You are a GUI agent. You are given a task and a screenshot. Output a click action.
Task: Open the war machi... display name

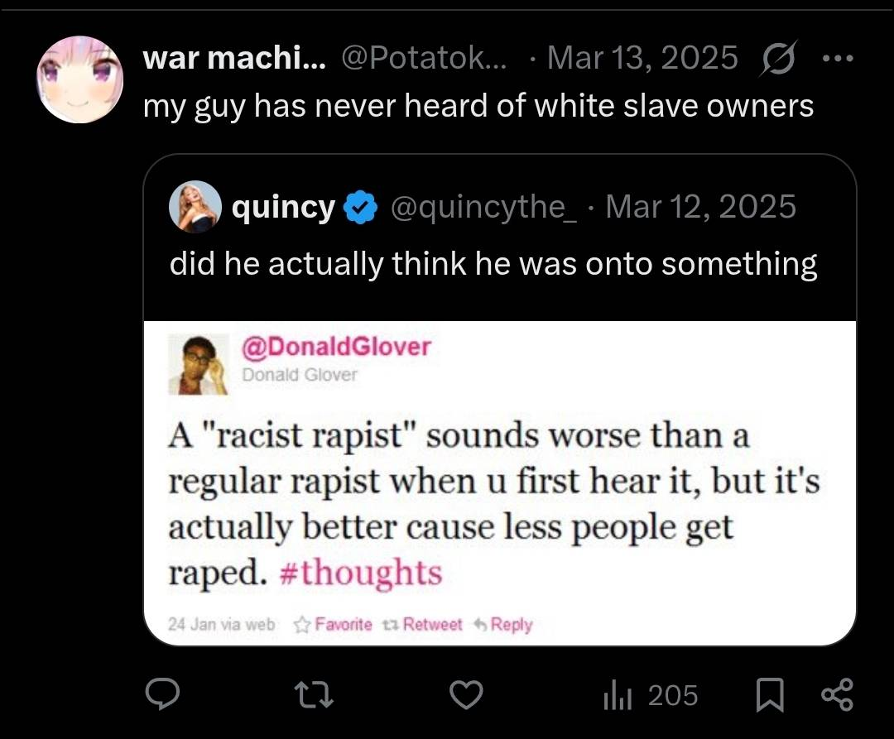pyautogui.click(x=235, y=58)
